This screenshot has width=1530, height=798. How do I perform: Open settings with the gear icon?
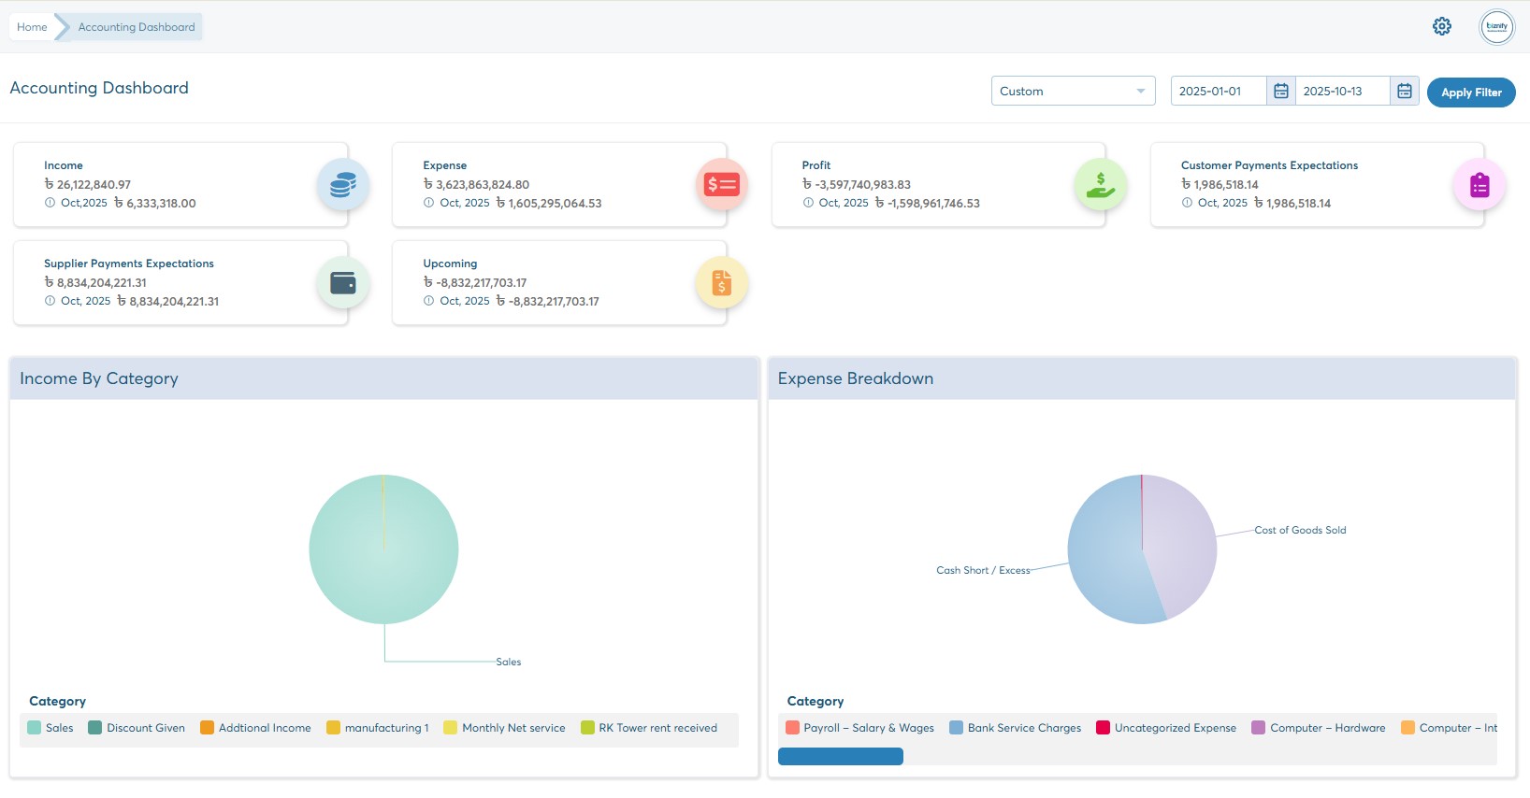1441,26
